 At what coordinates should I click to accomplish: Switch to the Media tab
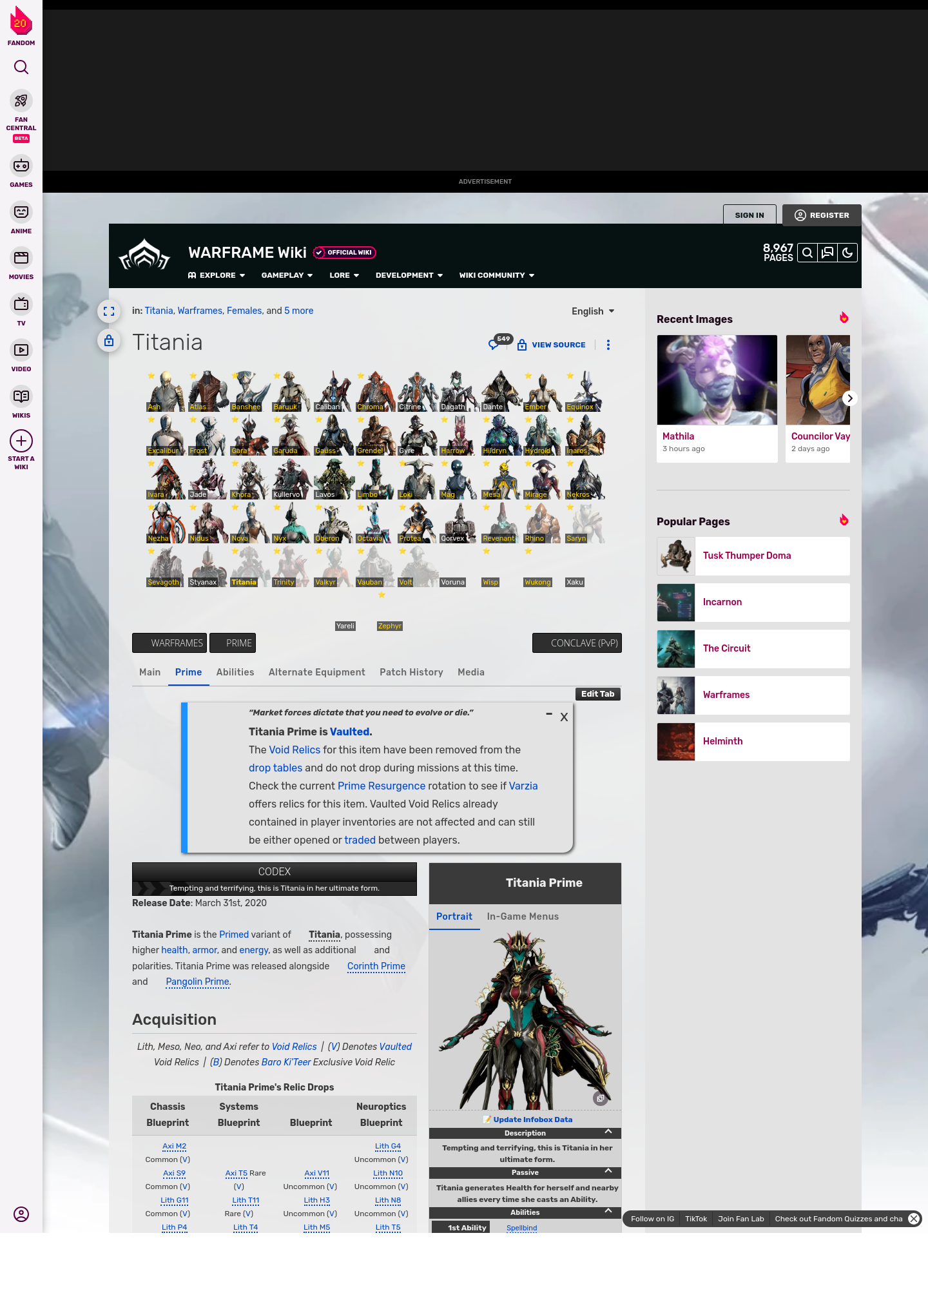[x=471, y=672]
